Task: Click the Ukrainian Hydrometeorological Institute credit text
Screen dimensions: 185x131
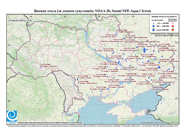Action: pos(50,122)
